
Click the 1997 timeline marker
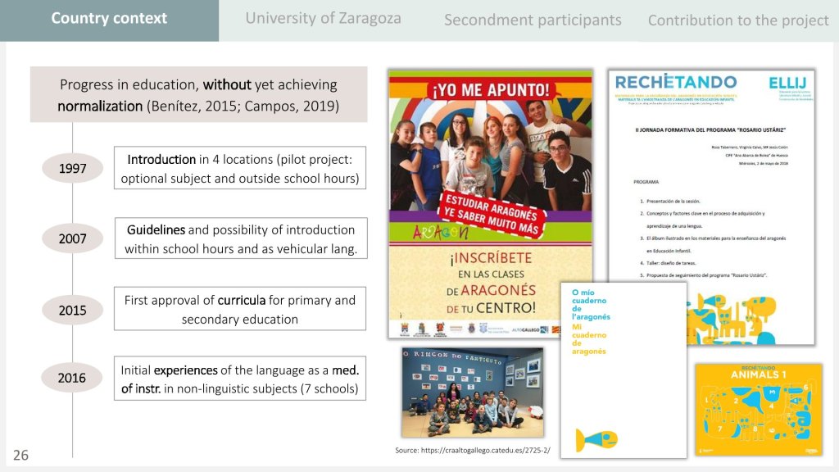point(72,169)
